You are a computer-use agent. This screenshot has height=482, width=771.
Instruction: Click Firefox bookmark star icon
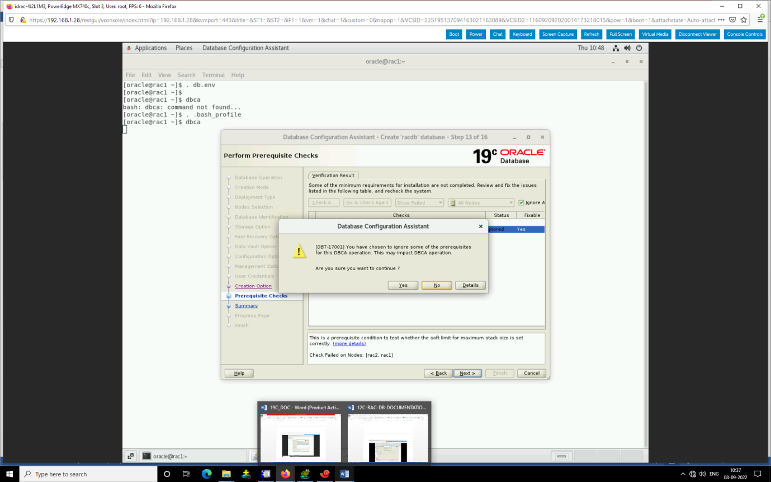pyautogui.click(x=744, y=20)
